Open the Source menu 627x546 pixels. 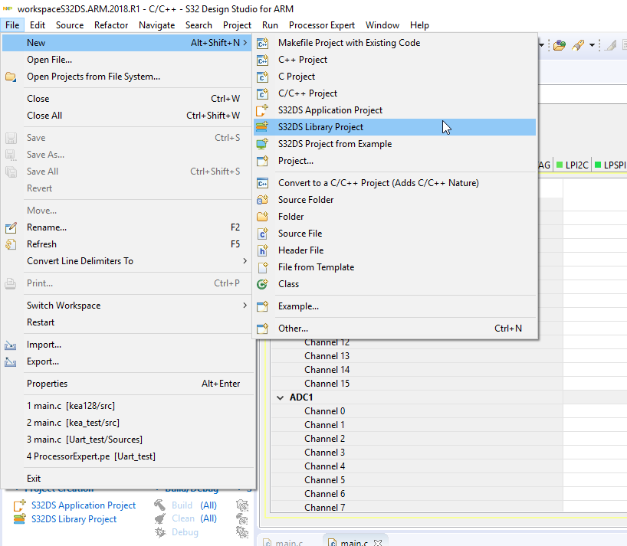click(x=70, y=25)
